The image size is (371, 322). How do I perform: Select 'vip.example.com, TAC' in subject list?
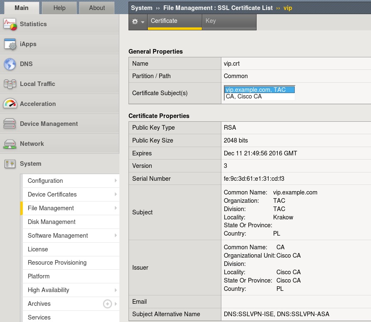(259, 90)
